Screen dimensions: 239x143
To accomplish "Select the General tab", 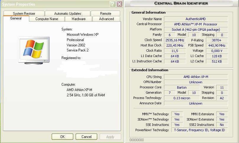I will pos(16,18).
